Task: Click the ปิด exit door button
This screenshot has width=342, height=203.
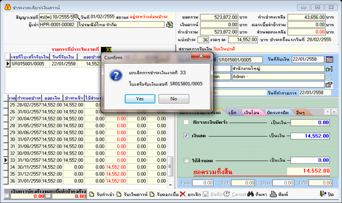Action: (x=326, y=194)
